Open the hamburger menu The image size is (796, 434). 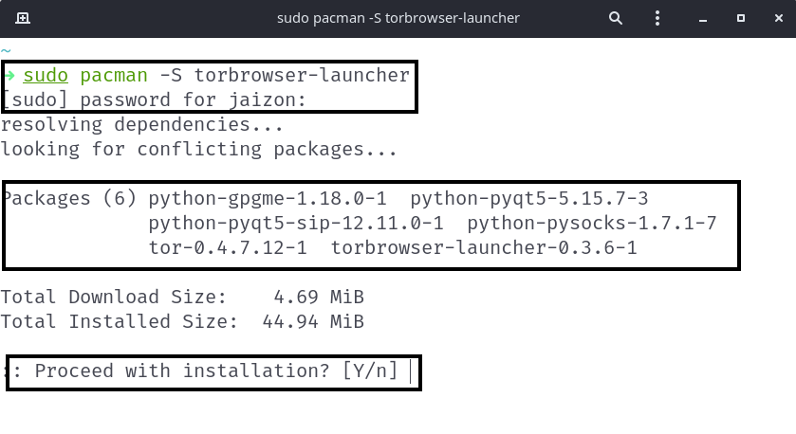click(657, 18)
